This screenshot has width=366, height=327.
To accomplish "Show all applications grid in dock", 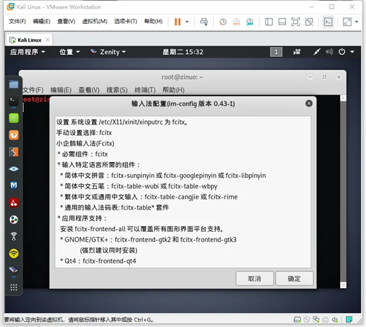I will click(x=14, y=287).
